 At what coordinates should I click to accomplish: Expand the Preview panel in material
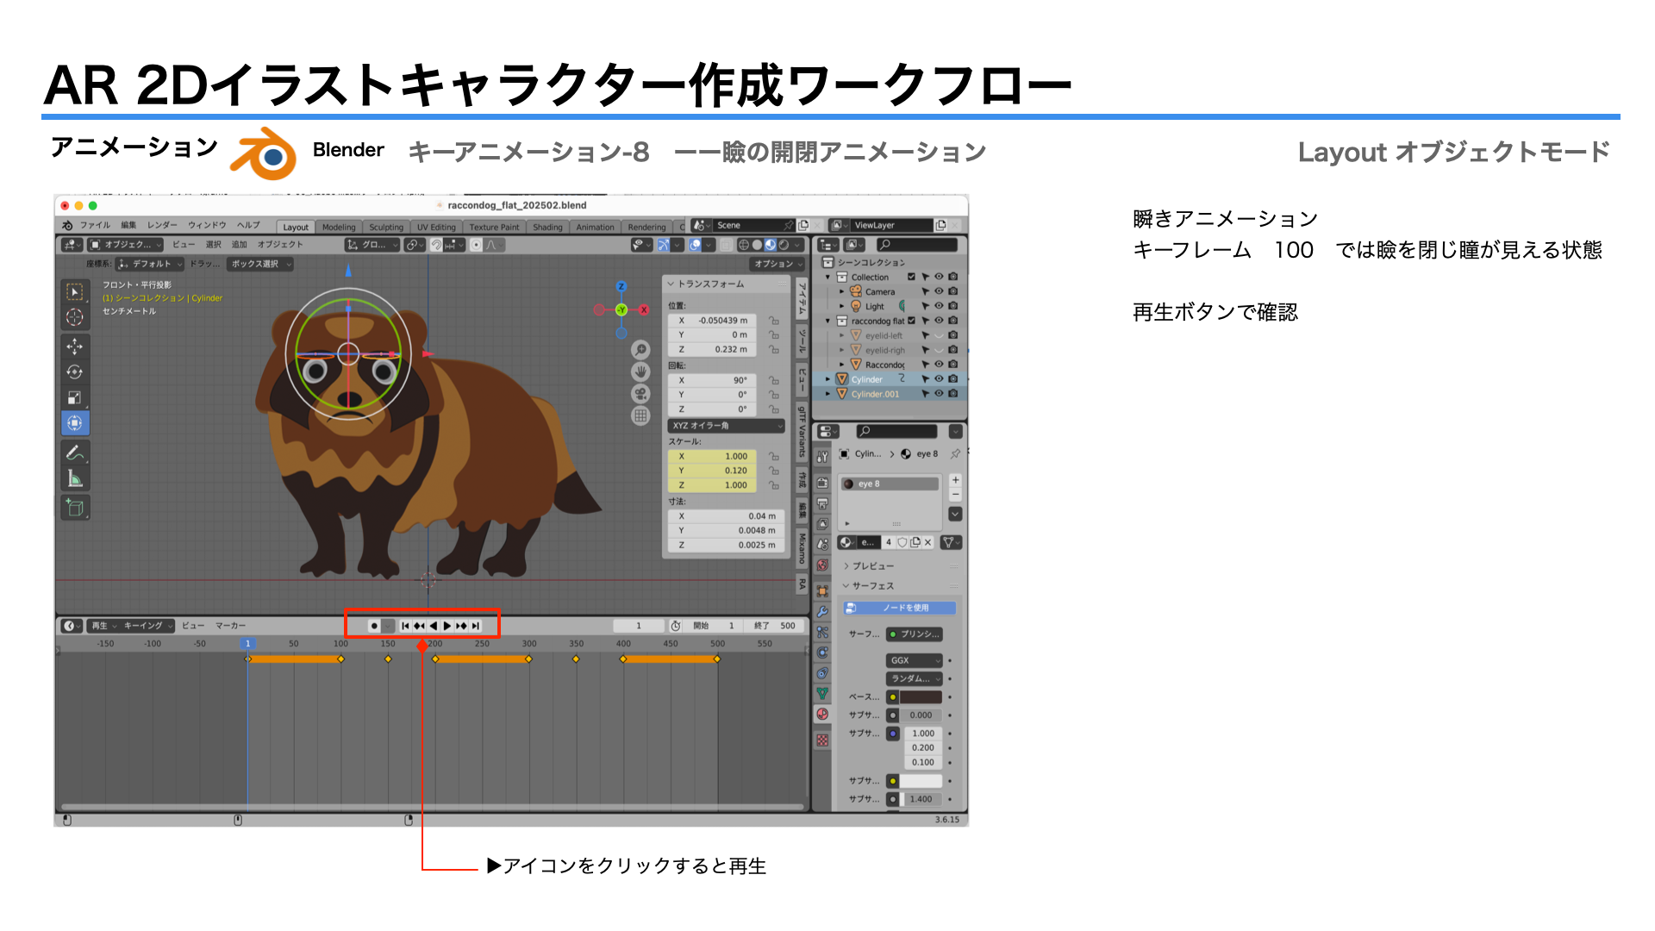pos(846,566)
